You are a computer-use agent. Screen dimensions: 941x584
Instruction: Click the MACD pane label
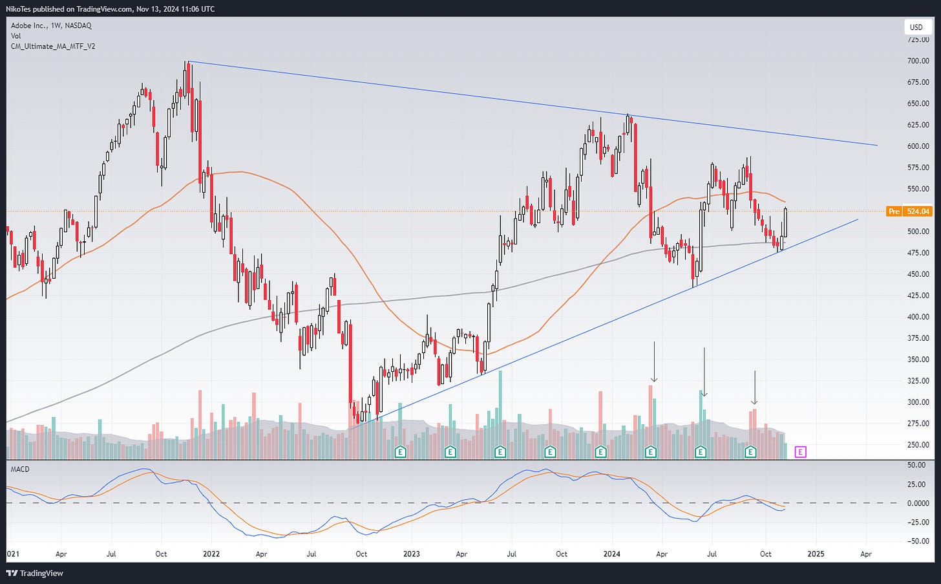[x=20, y=469]
